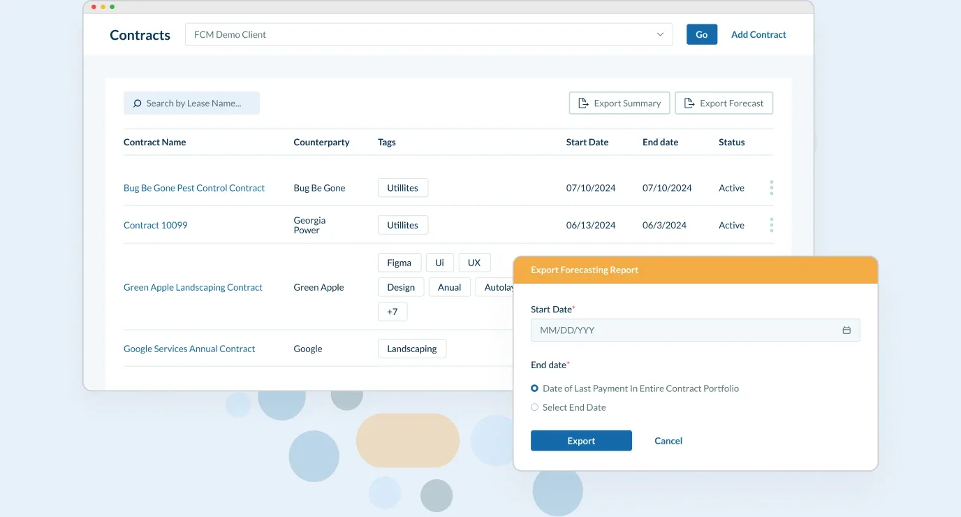Viewport: 961px width, 517px height.
Task: Click the red close window dot
Action: [x=94, y=7]
